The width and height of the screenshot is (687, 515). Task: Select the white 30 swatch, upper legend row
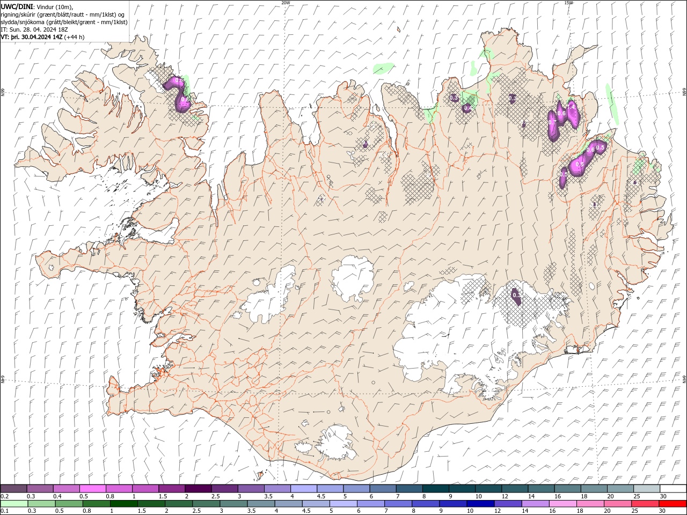tap(673, 488)
